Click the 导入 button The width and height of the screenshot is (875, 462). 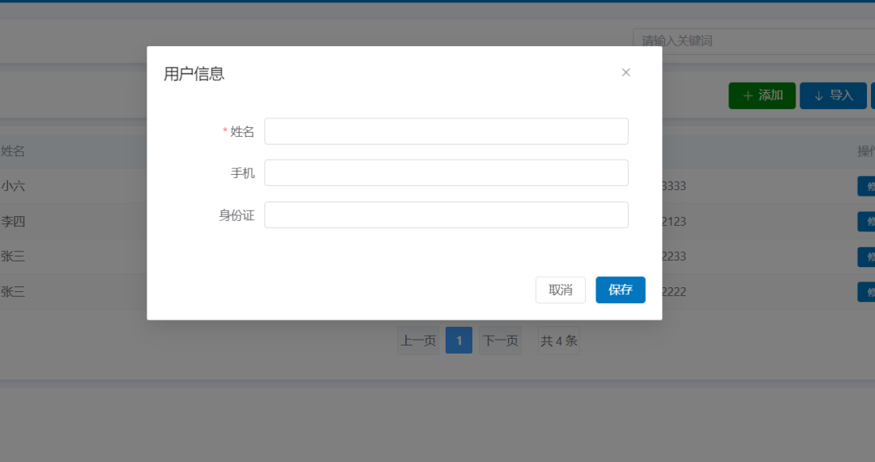pyautogui.click(x=833, y=95)
